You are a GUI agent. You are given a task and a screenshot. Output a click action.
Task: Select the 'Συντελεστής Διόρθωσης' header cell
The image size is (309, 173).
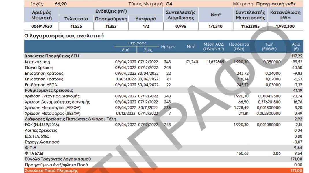(181, 15)
